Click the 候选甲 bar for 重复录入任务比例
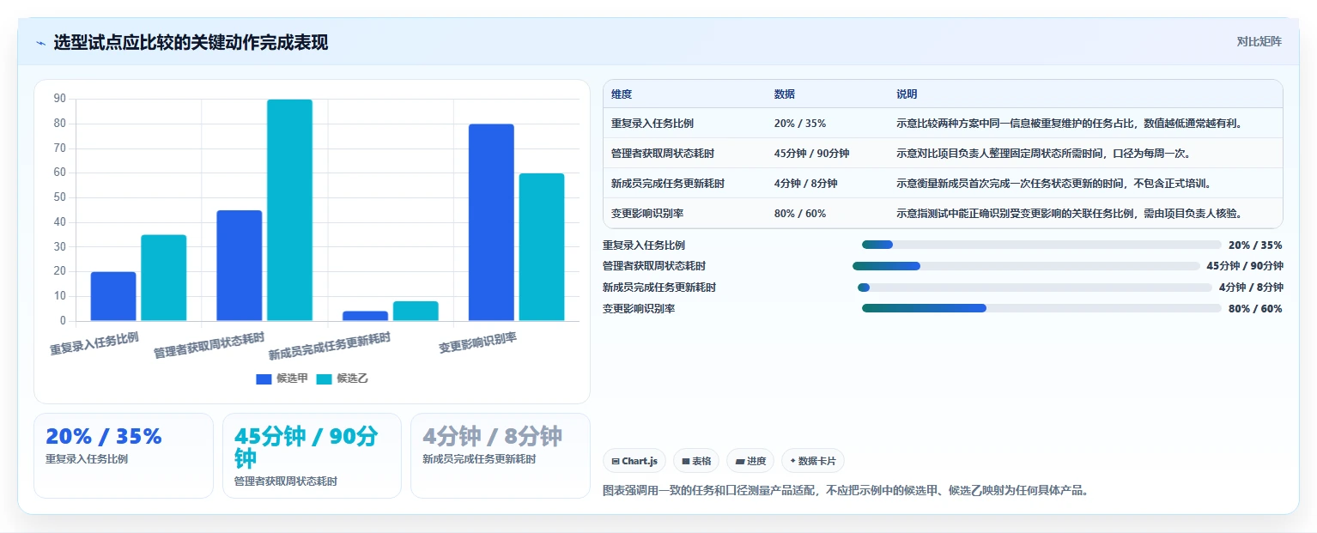The image size is (1317, 533). 113,296
